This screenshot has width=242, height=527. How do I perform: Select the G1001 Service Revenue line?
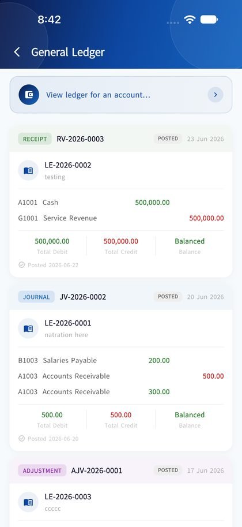tap(121, 218)
